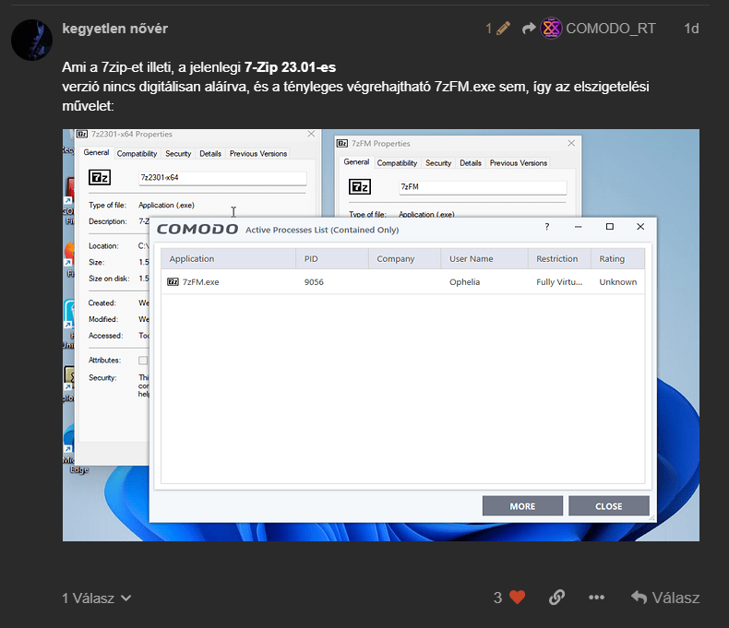
Task: Open kegyetlen nővér's avatar profile
Action: (x=31, y=40)
